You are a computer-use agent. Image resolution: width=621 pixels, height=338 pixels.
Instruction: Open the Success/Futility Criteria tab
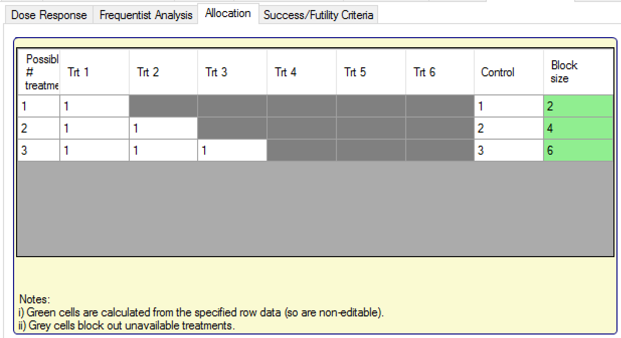(x=318, y=15)
